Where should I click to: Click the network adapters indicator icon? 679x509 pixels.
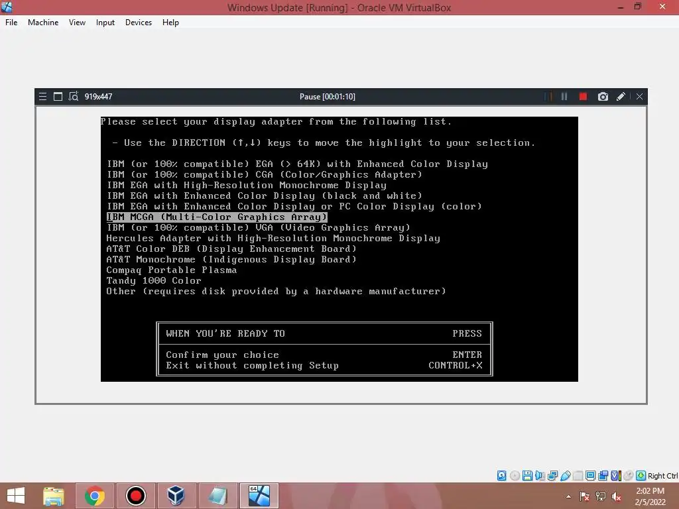click(553, 476)
